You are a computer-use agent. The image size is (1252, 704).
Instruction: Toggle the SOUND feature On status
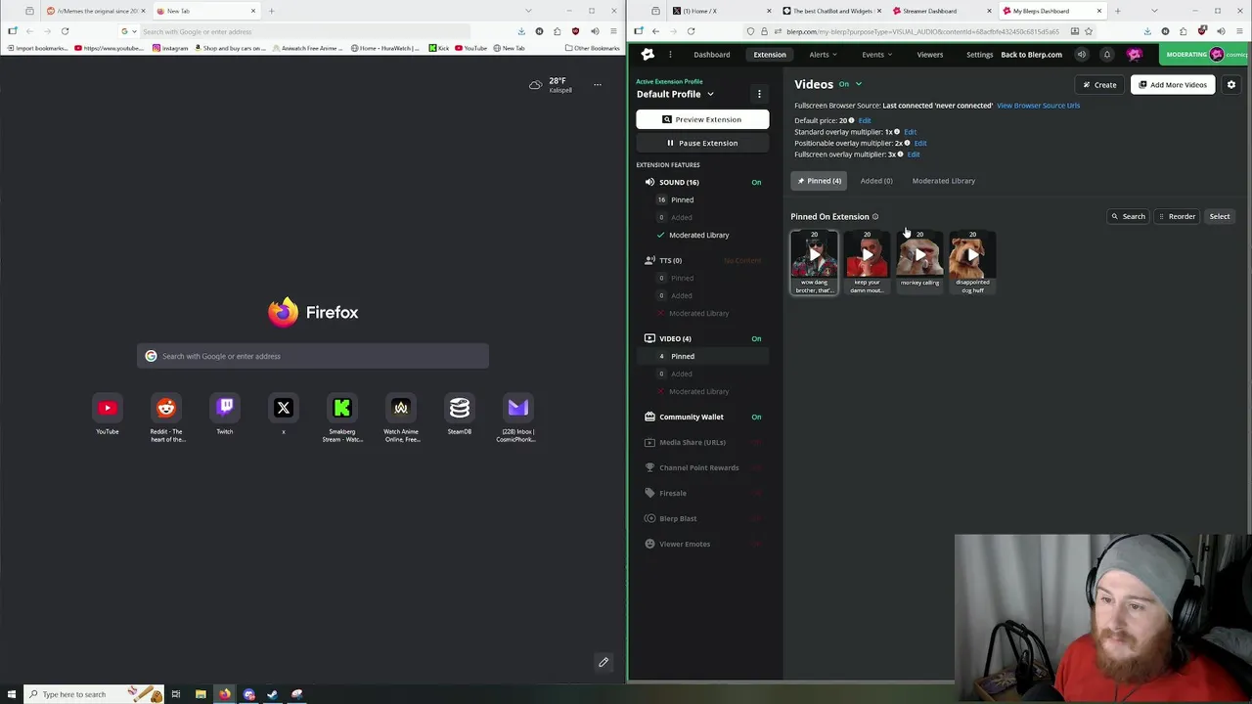tap(756, 182)
